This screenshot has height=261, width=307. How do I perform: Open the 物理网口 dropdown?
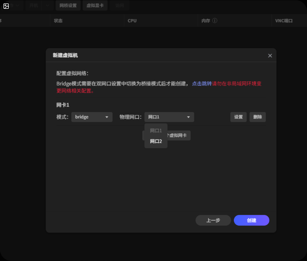pos(169,117)
